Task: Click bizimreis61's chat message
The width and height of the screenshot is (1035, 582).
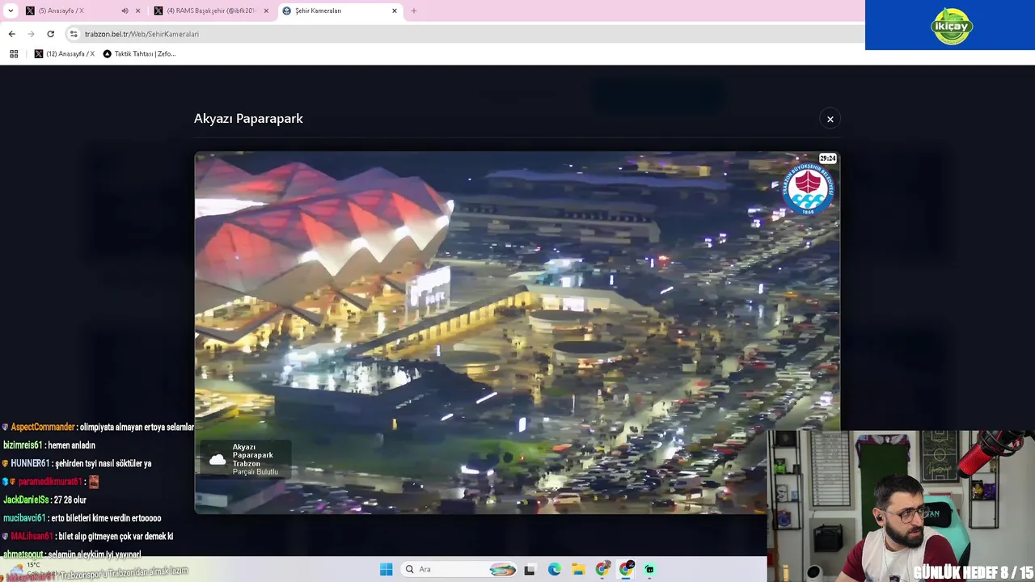Action: (49, 445)
